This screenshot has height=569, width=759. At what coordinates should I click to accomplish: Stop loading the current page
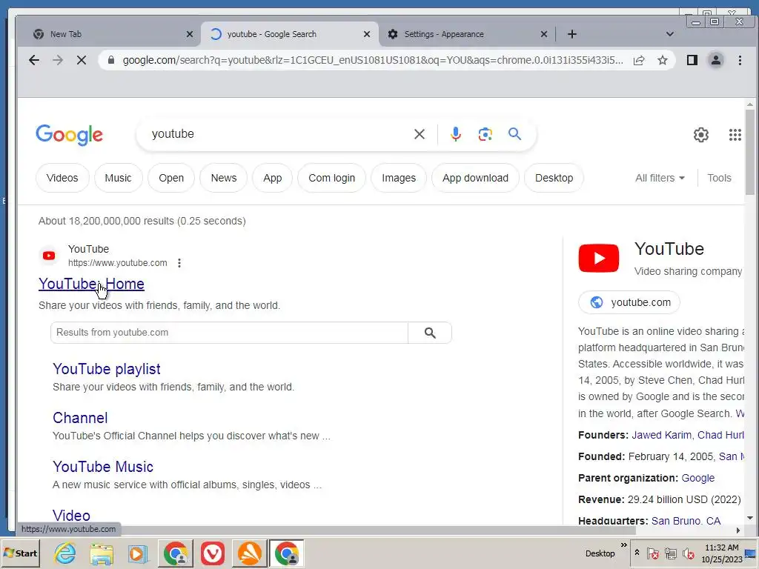click(82, 60)
